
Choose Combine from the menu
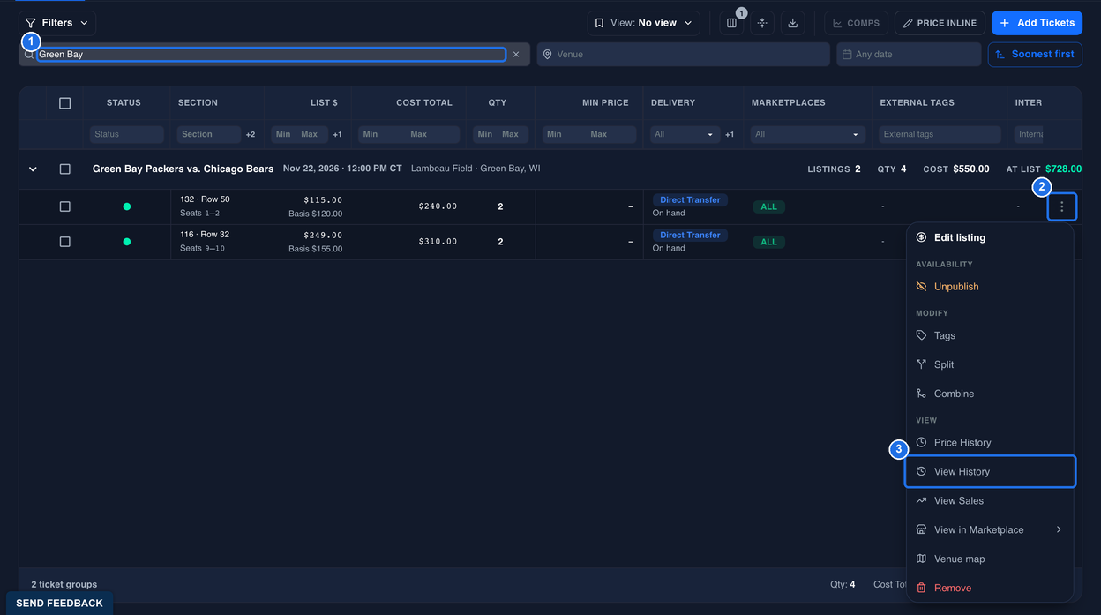point(990,394)
